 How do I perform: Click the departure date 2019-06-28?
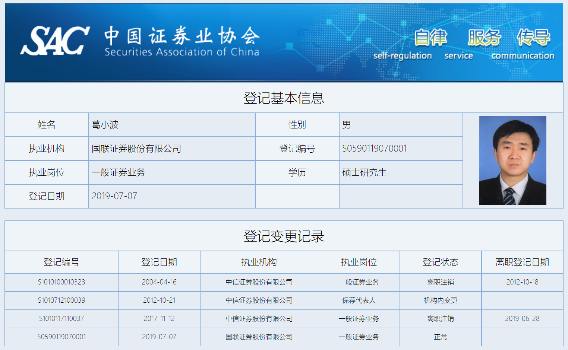[522, 319]
